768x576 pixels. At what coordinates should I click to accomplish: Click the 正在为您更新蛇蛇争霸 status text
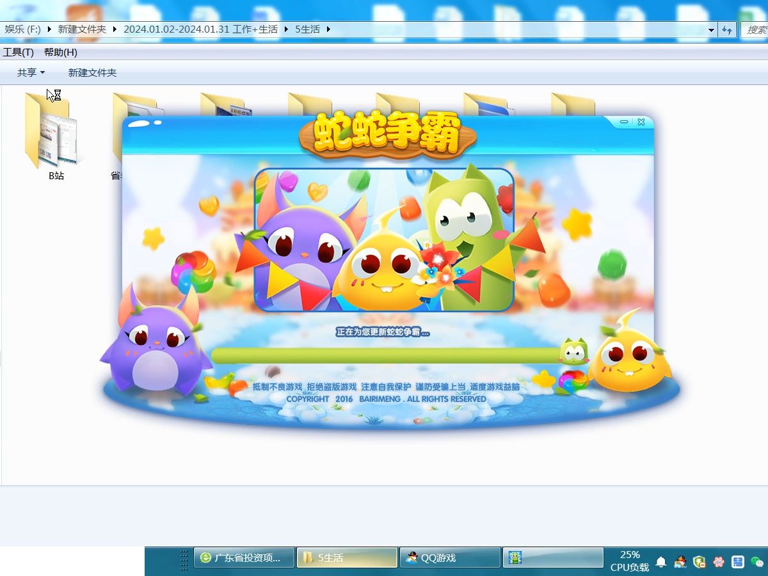[383, 332]
